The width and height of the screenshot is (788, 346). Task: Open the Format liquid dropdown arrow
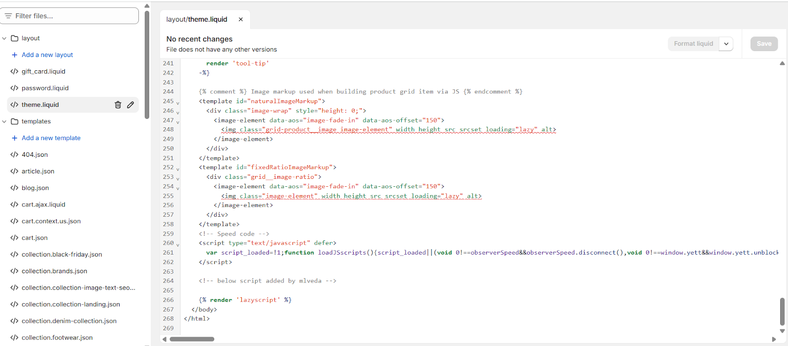click(x=726, y=44)
